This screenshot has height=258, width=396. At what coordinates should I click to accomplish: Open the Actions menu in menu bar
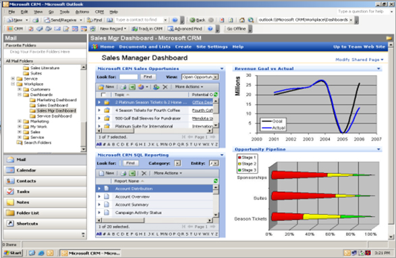click(82, 11)
